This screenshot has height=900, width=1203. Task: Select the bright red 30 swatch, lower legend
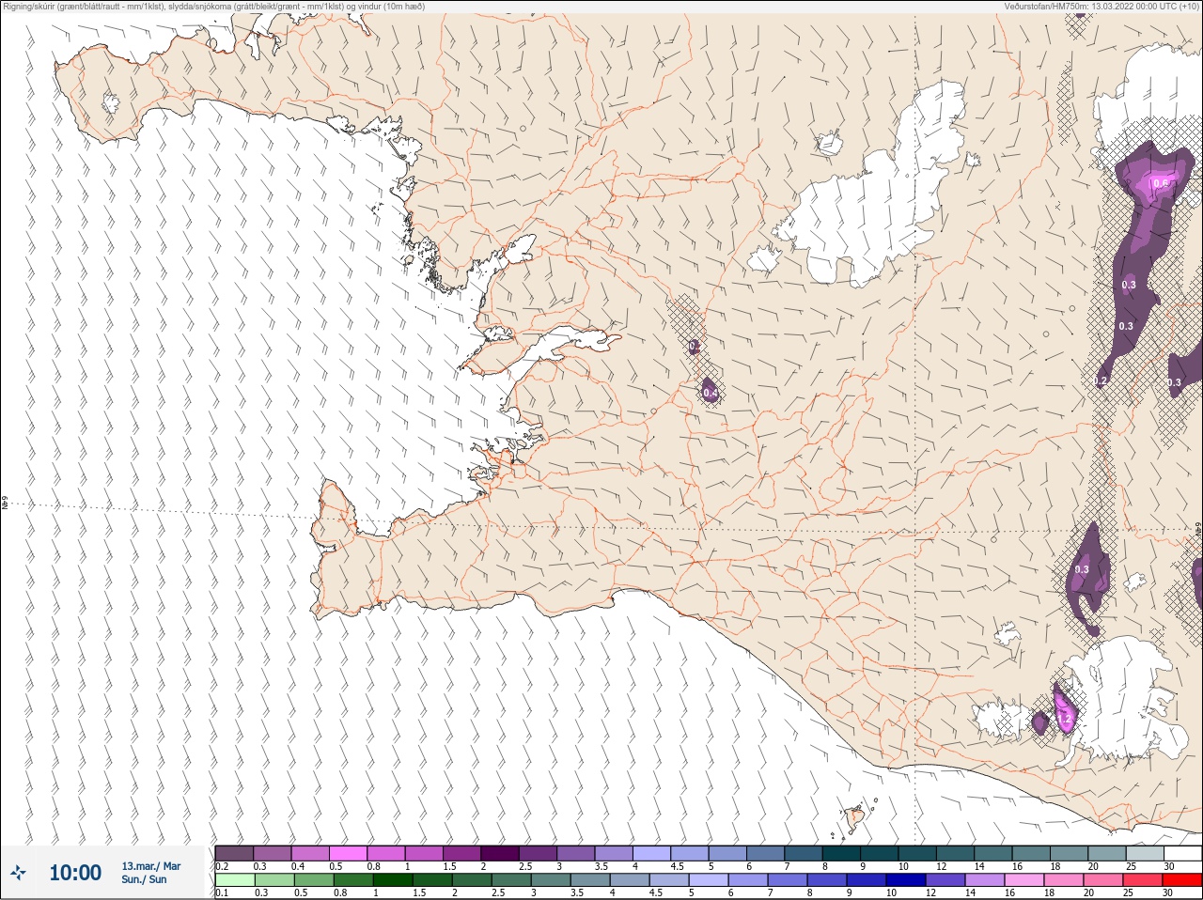[x=1182, y=880]
